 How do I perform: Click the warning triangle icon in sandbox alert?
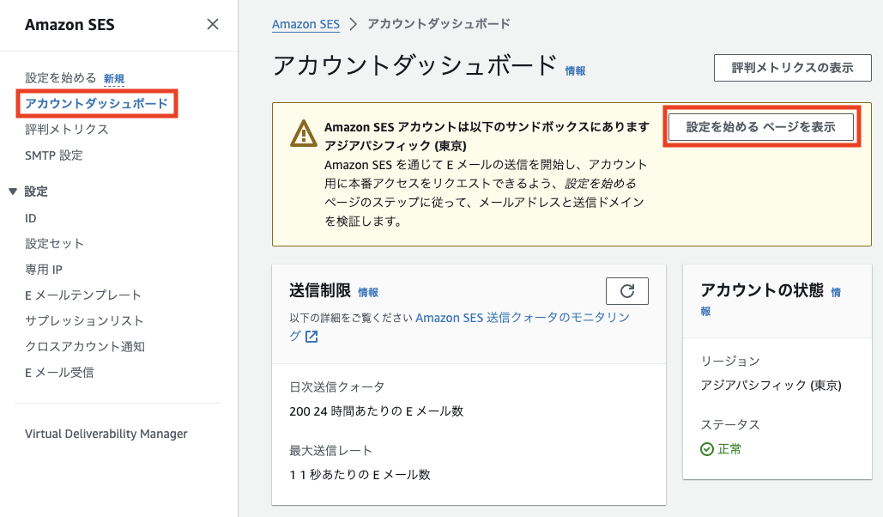tap(303, 133)
